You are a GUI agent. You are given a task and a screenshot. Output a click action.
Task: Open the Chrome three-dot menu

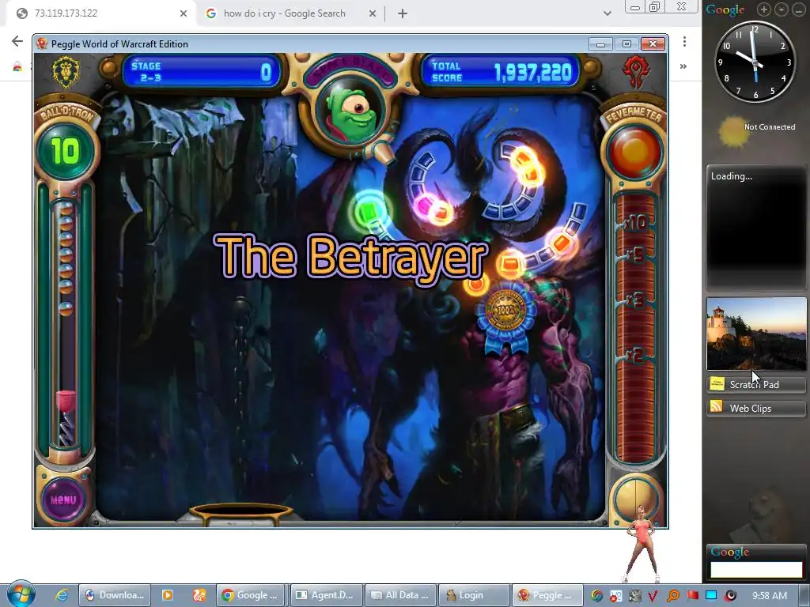click(684, 41)
